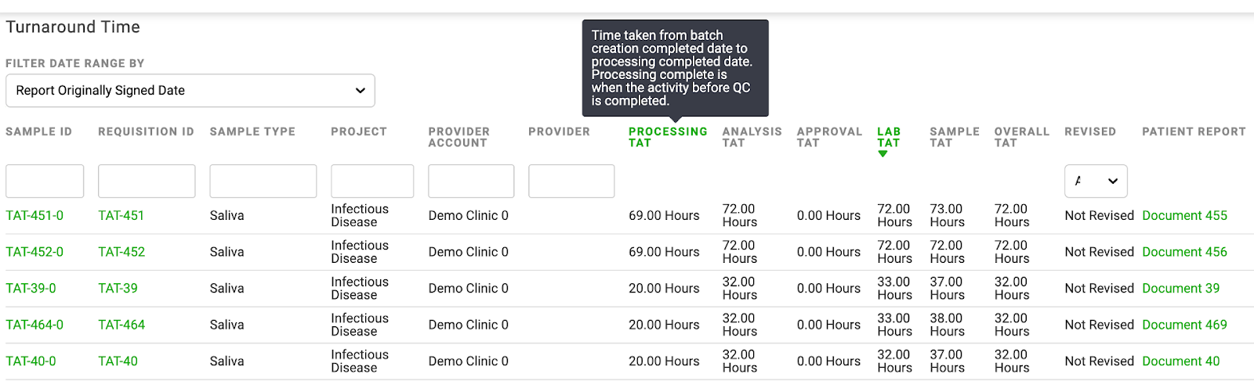1254x381 pixels.
Task: Open patient report Document 455
Action: pyautogui.click(x=1184, y=216)
